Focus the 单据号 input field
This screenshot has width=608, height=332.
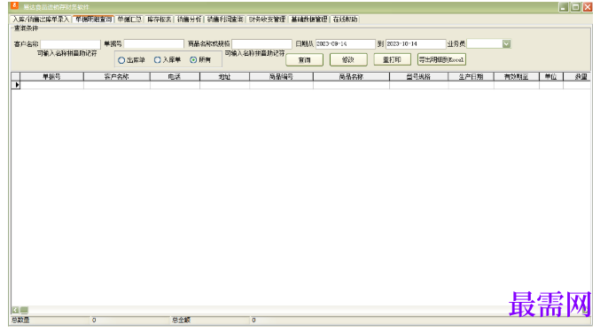click(154, 43)
